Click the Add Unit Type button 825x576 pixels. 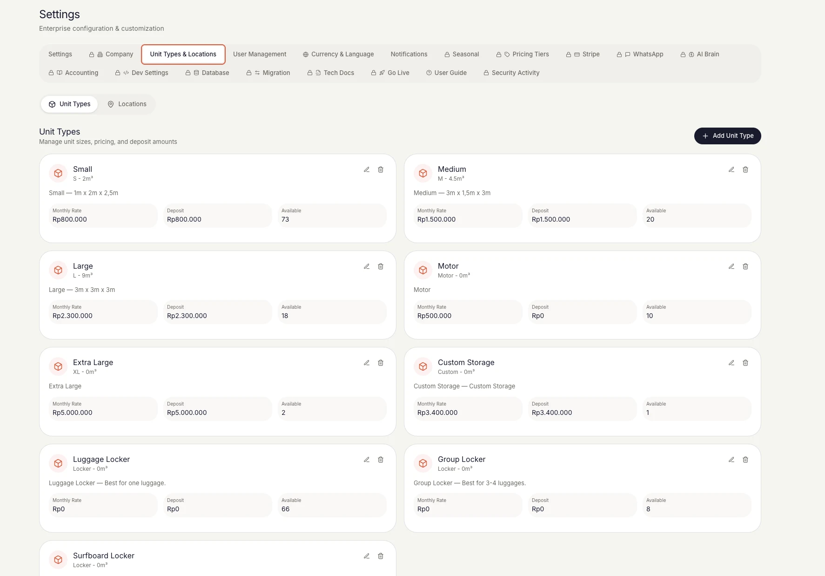coord(728,136)
